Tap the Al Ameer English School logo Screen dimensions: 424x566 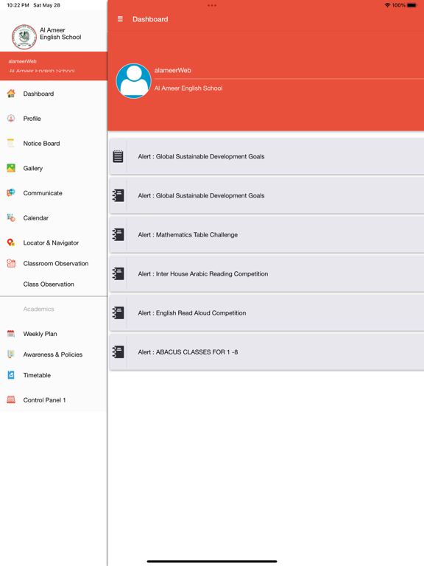point(24,36)
